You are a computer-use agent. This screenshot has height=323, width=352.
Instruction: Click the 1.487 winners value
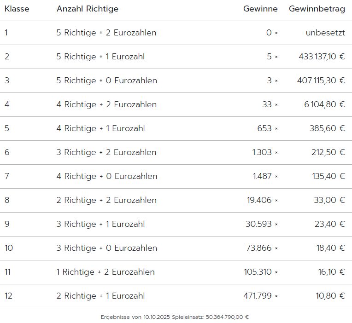(x=262, y=176)
